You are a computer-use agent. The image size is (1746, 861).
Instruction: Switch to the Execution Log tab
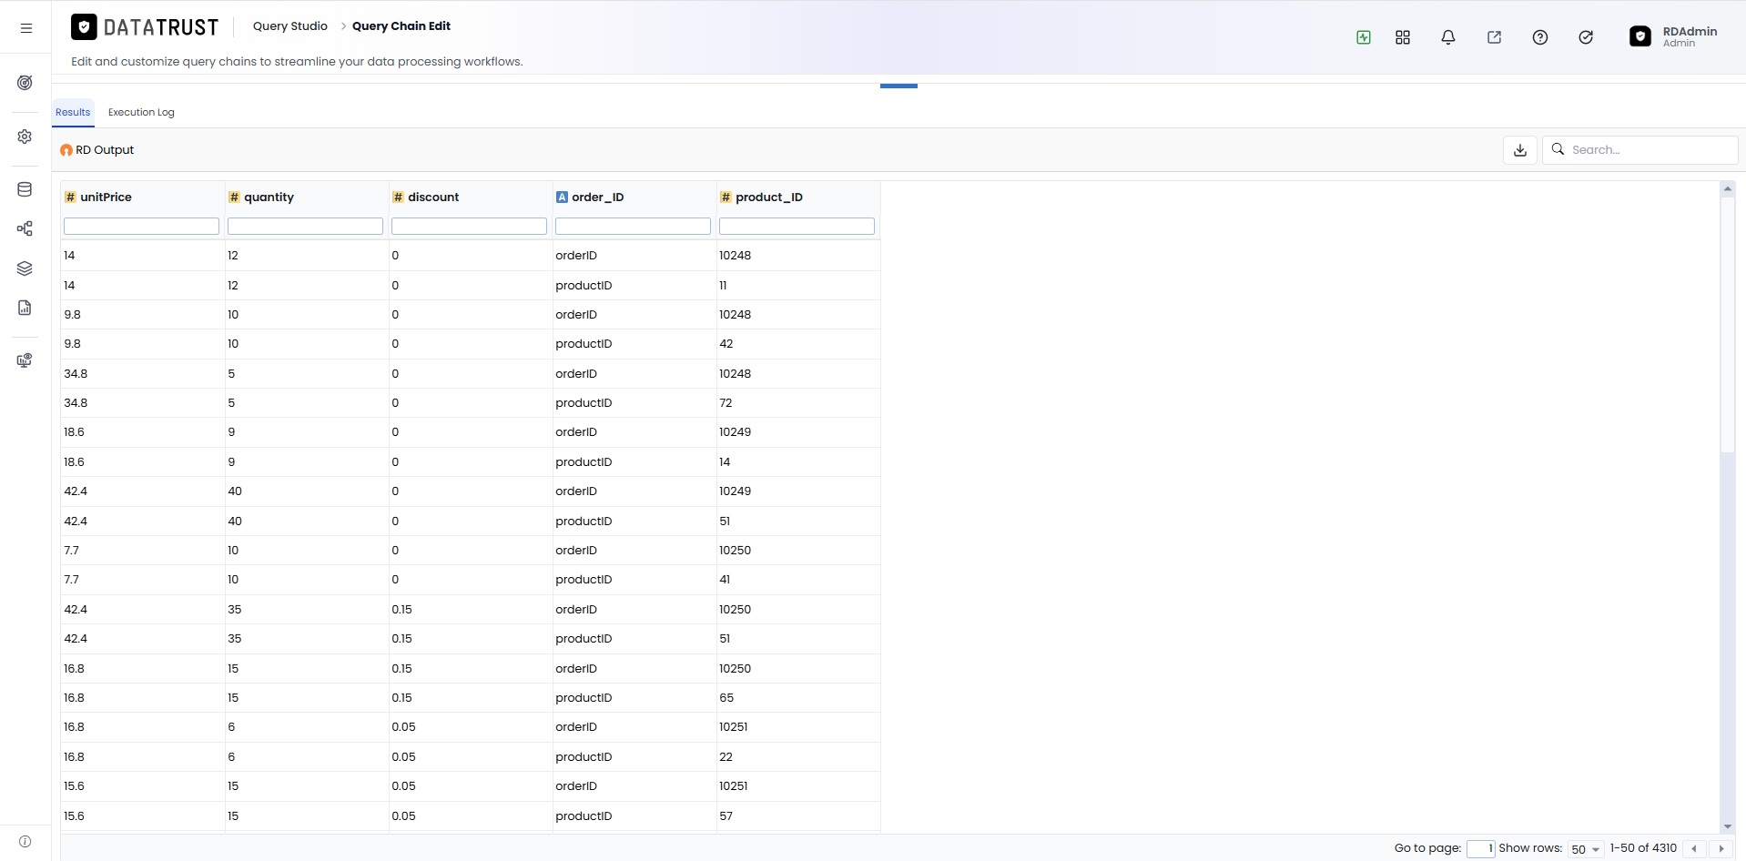pos(141,113)
